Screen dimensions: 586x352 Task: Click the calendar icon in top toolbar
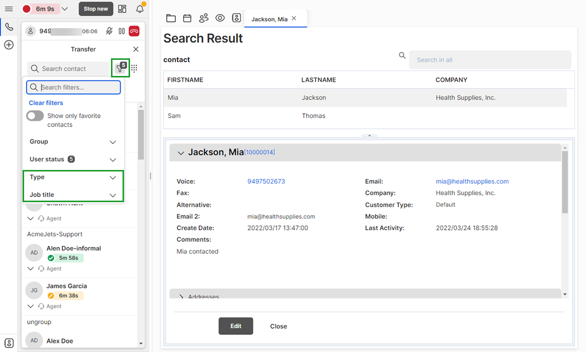pos(187,19)
